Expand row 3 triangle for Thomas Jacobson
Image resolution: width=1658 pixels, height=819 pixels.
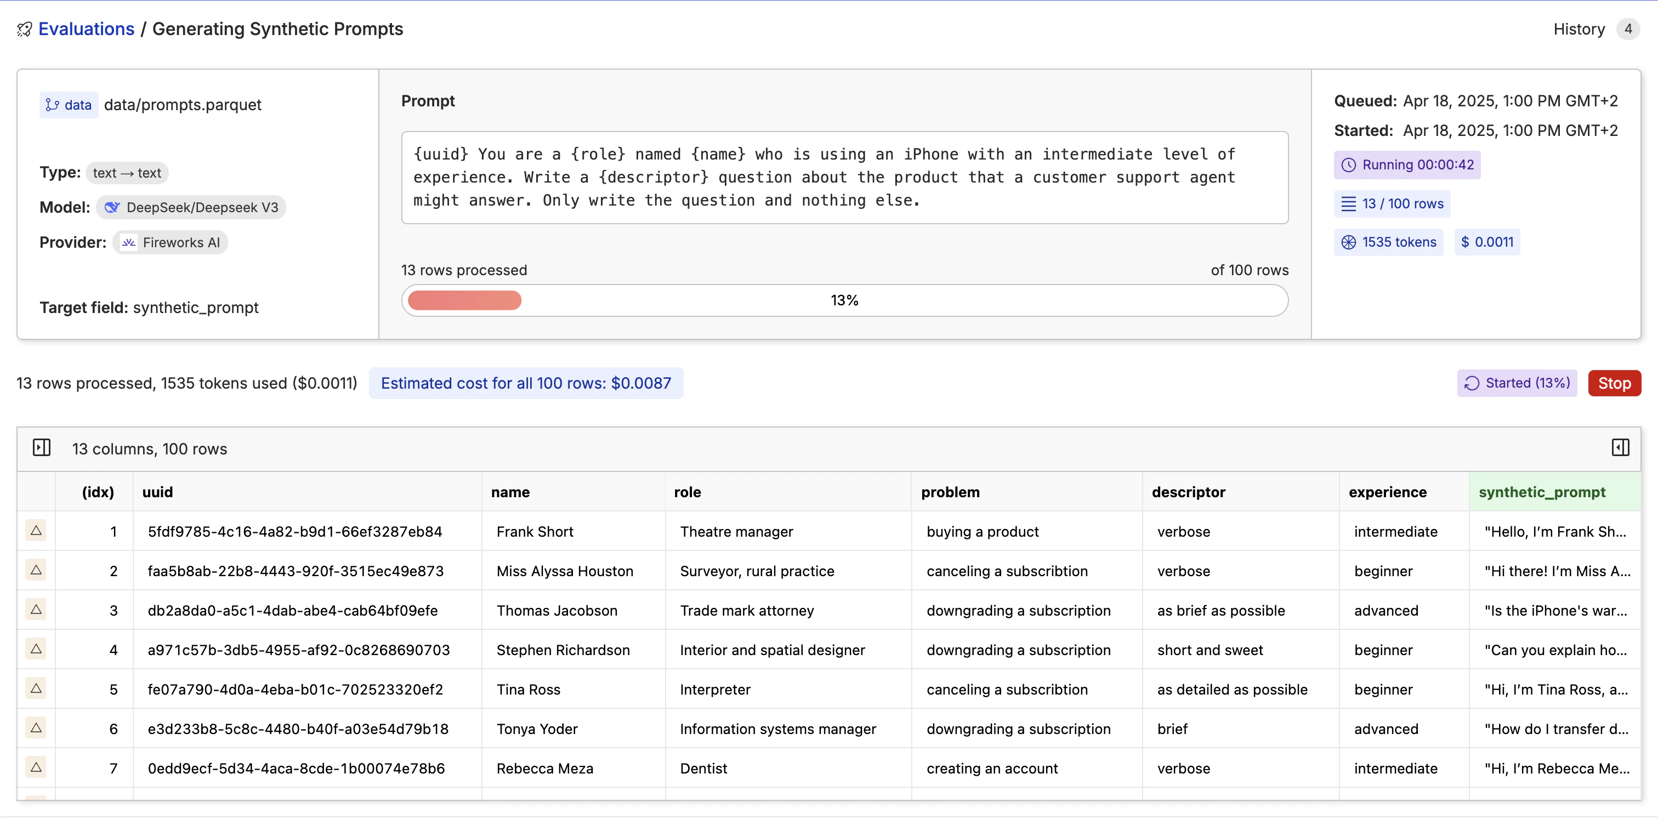pos(36,609)
